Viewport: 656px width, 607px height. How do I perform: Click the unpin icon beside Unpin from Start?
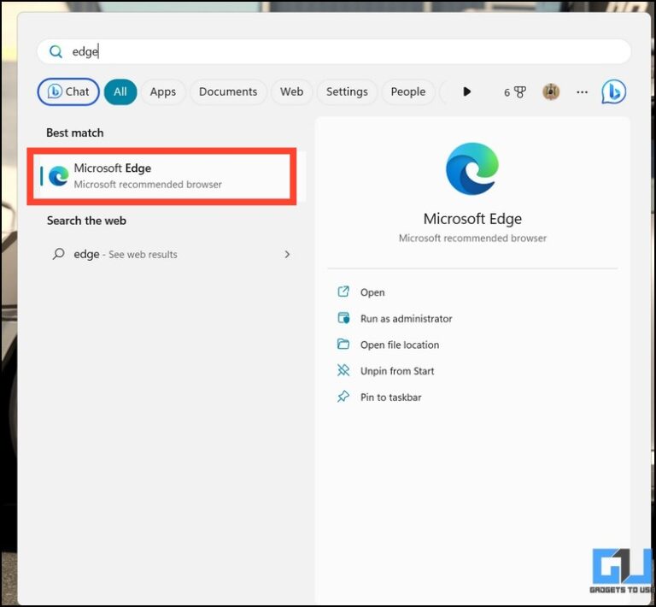click(x=343, y=370)
